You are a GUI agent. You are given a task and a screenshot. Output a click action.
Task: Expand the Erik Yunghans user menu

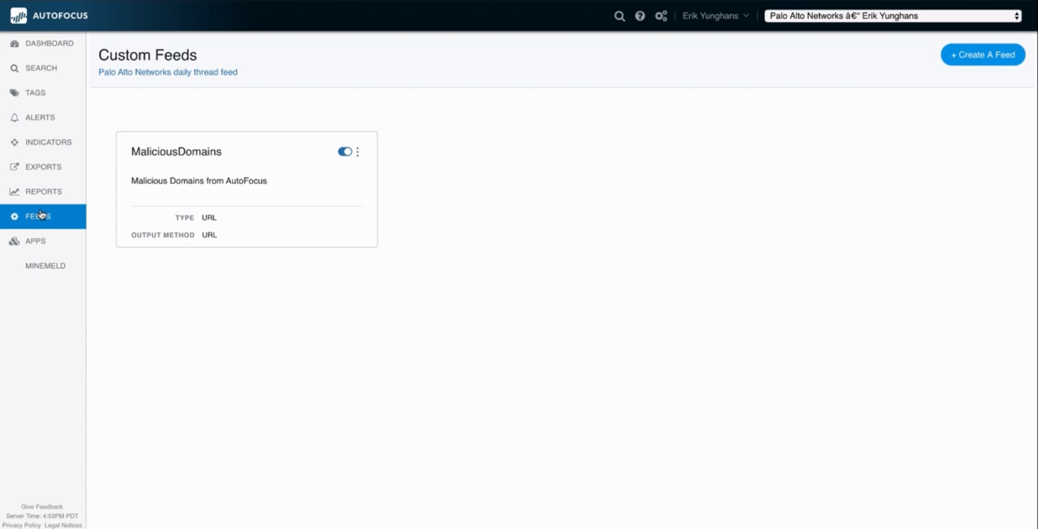[x=715, y=16]
